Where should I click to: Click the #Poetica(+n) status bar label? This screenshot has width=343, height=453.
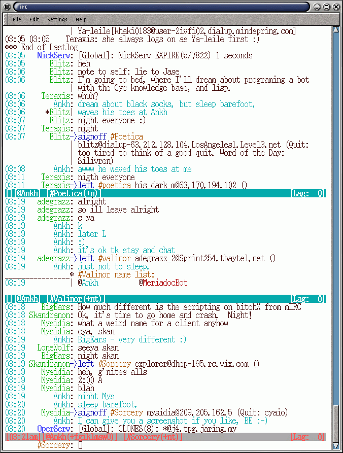coord(74,193)
